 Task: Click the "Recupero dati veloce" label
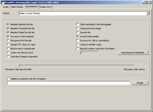[134, 69]
